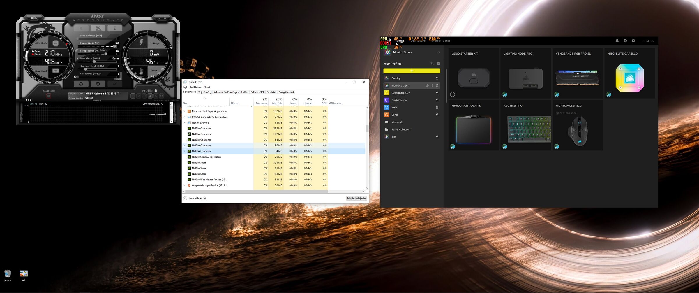The image size is (699, 293).
Task: Select the NVIDIA ShadowPlay Helper process
Action: 274,157
